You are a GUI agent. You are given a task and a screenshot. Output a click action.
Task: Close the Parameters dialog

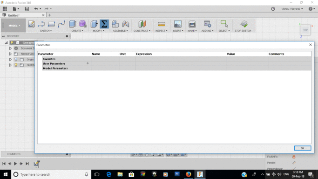click(x=310, y=45)
